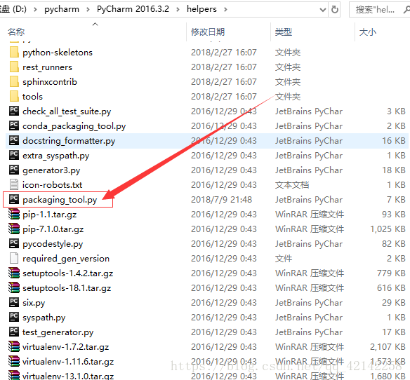Select the file name pip-7.1.0.tar.gz
Viewport: 410px width, 380px height.
(x=53, y=229)
